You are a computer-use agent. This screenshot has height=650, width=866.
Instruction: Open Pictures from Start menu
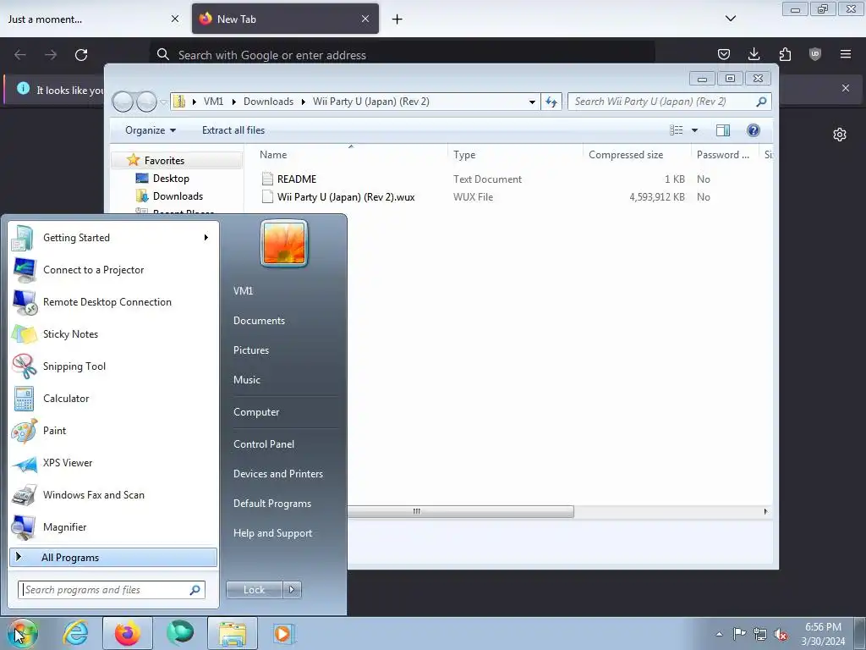251,350
